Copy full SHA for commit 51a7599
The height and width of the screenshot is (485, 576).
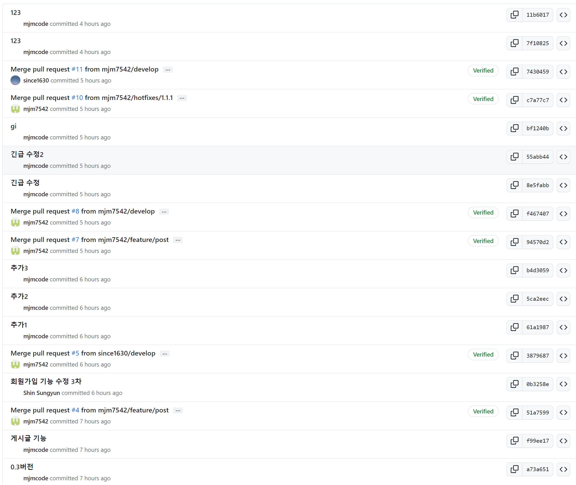coord(514,413)
